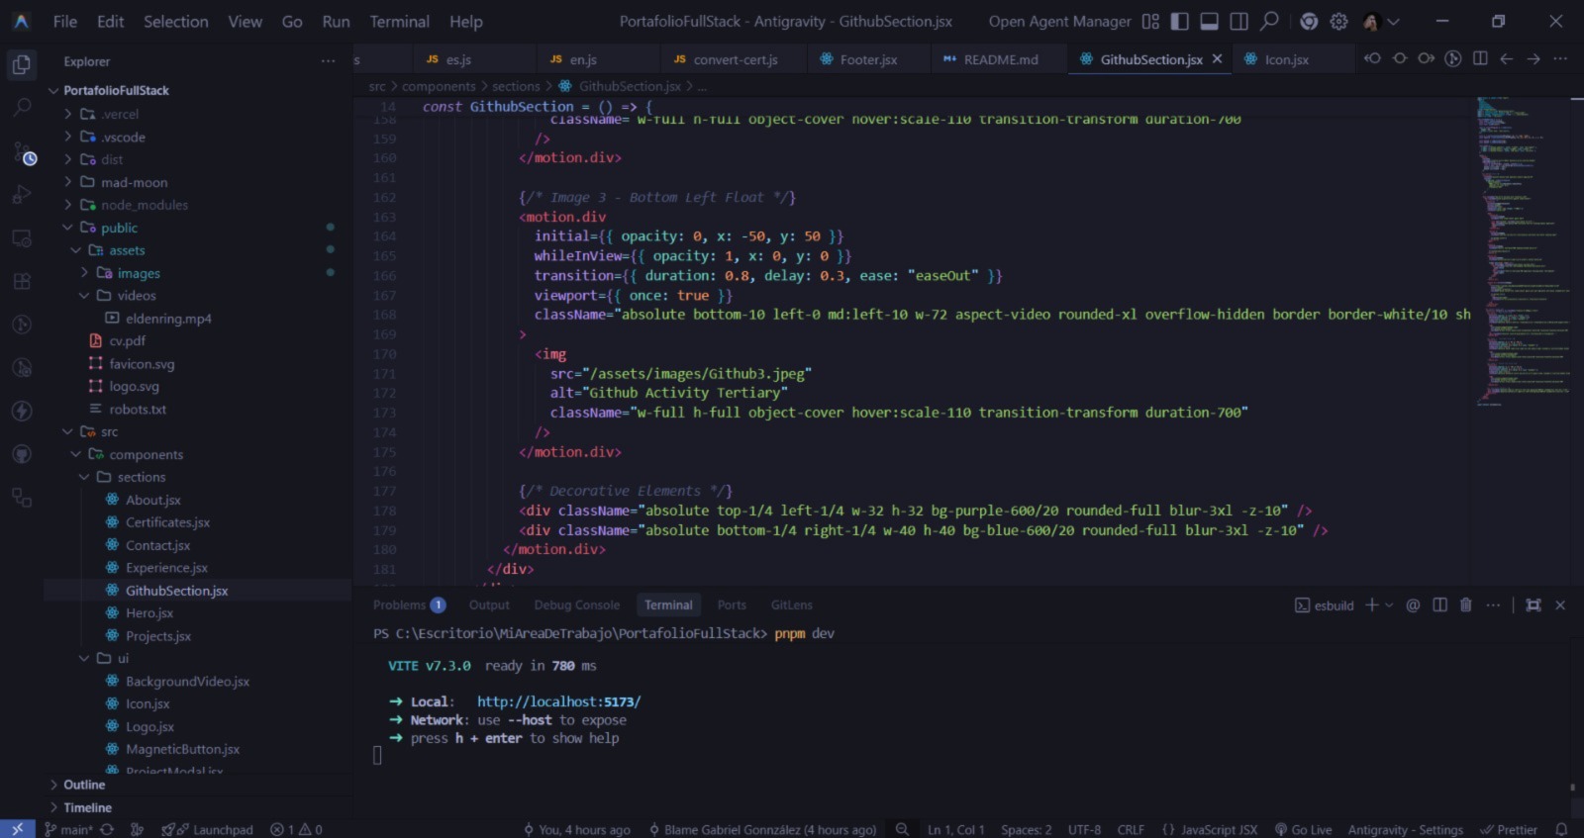Open the Terminal menu in menu bar

tap(399, 22)
